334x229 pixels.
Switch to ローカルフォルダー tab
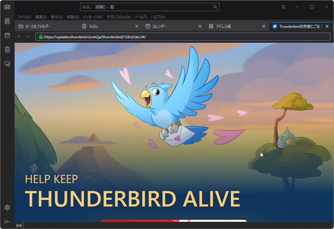coord(47,26)
